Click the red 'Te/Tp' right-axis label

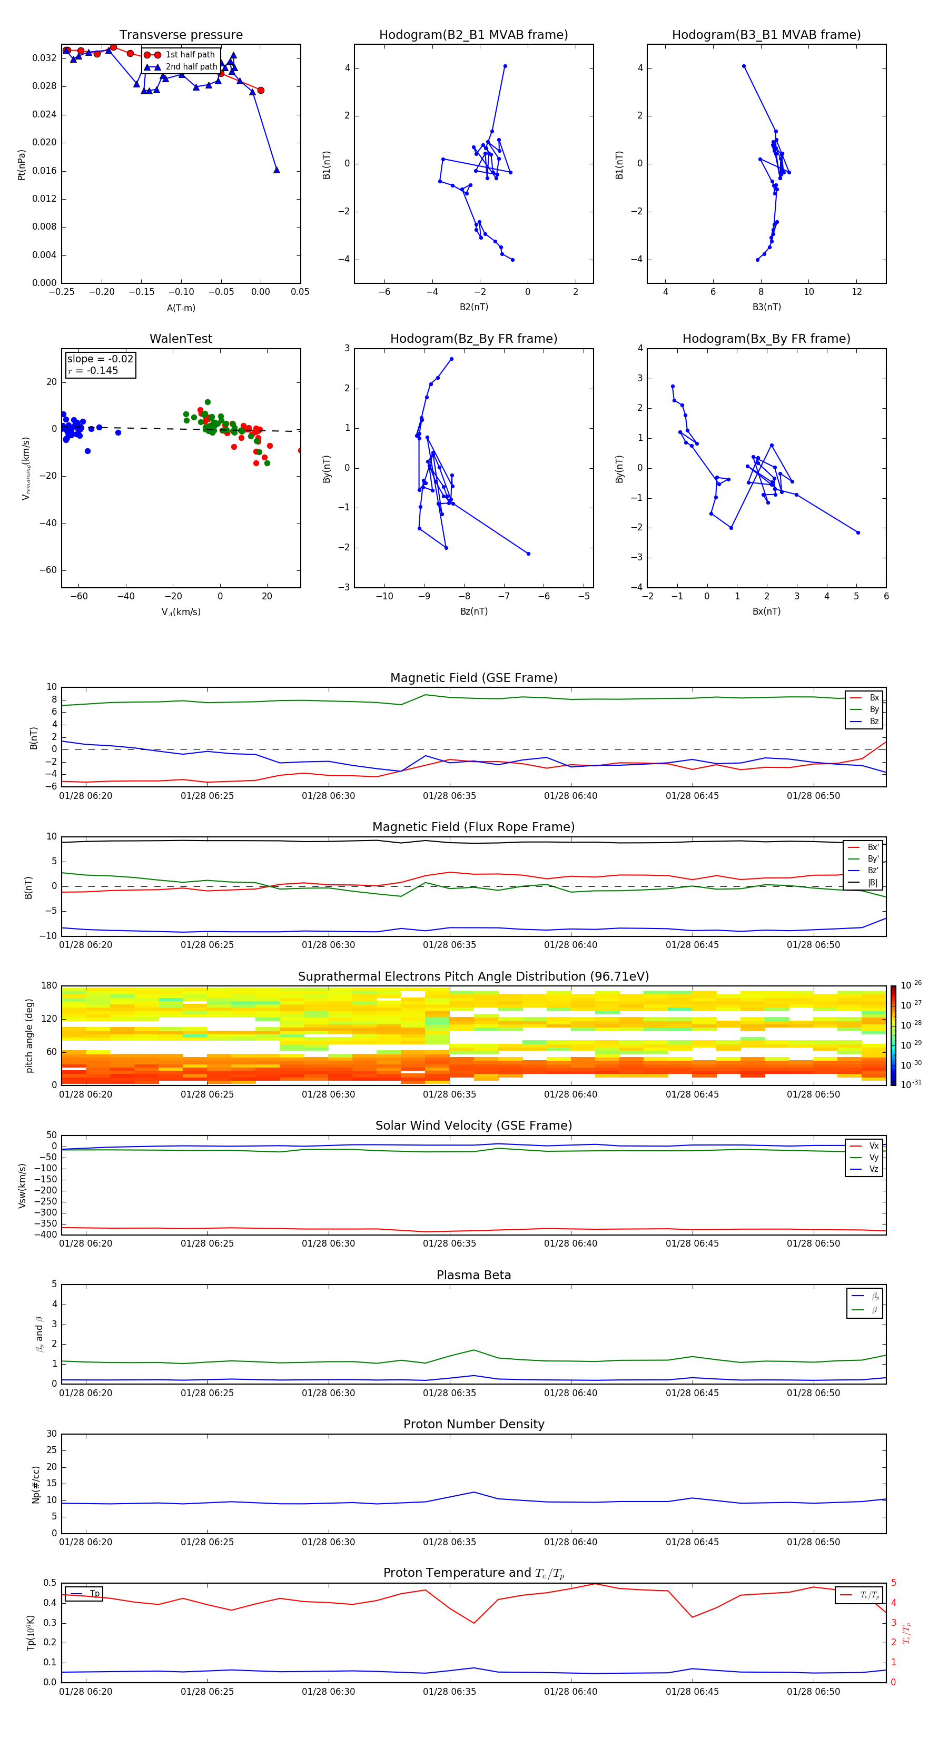[906, 1633]
